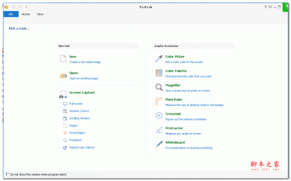The image size is (291, 181).
Task: Click 'For presentation or drawing something' text
Action: click(189, 148)
